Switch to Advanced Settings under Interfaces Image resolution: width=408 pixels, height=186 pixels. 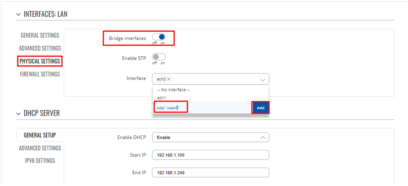pos(40,49)
